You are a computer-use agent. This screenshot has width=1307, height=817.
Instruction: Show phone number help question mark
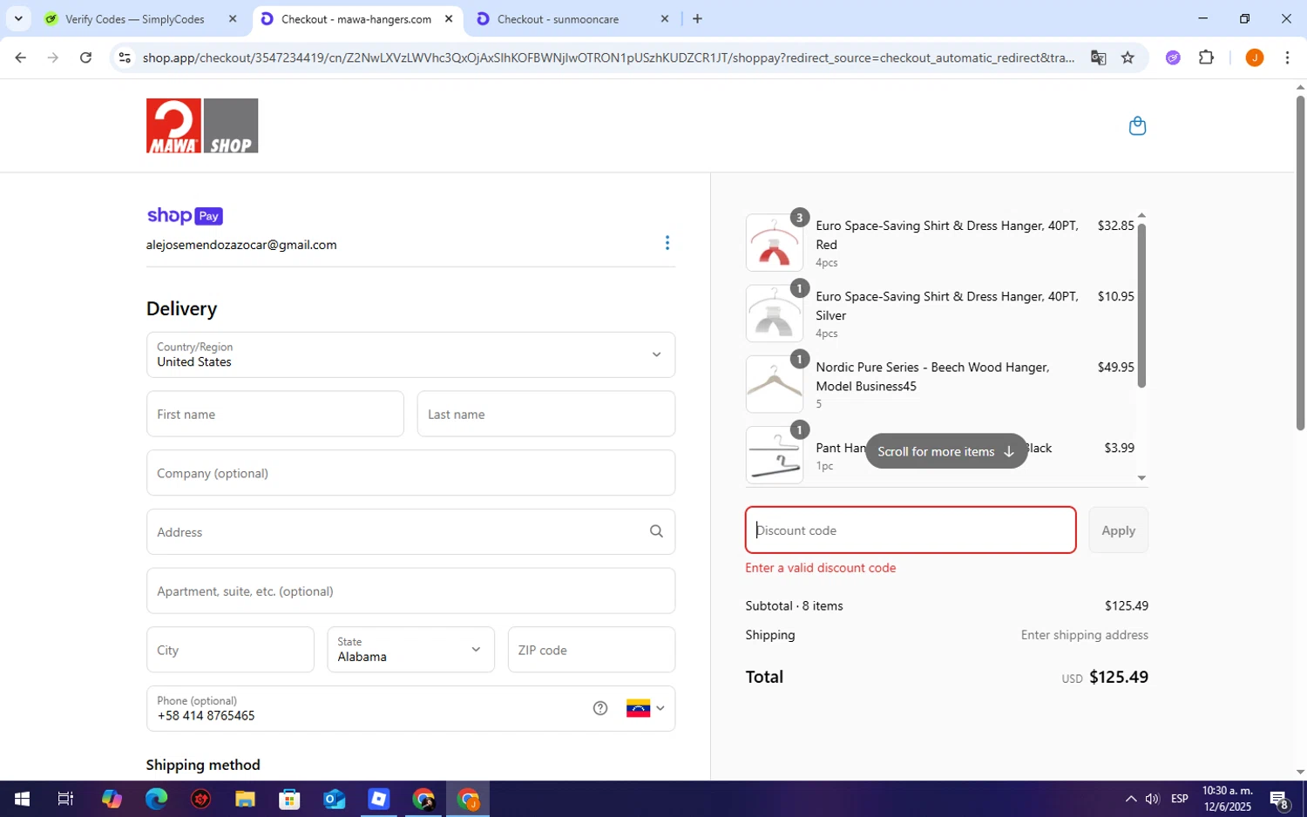600,708
